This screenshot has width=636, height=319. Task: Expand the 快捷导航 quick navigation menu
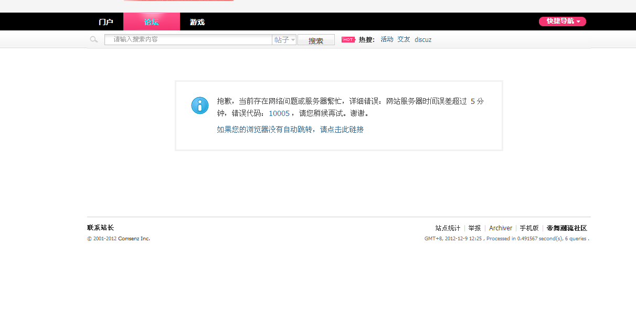[x=563, y=21]
